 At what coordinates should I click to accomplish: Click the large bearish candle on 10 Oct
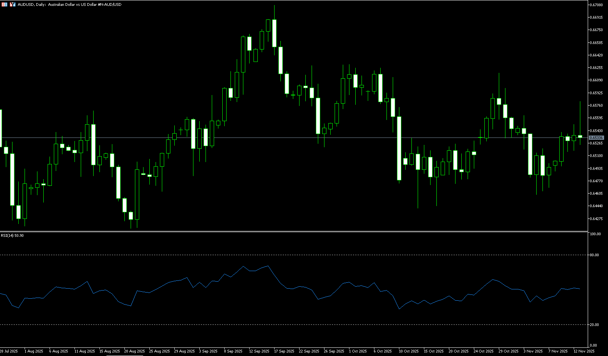coord(399,148)
